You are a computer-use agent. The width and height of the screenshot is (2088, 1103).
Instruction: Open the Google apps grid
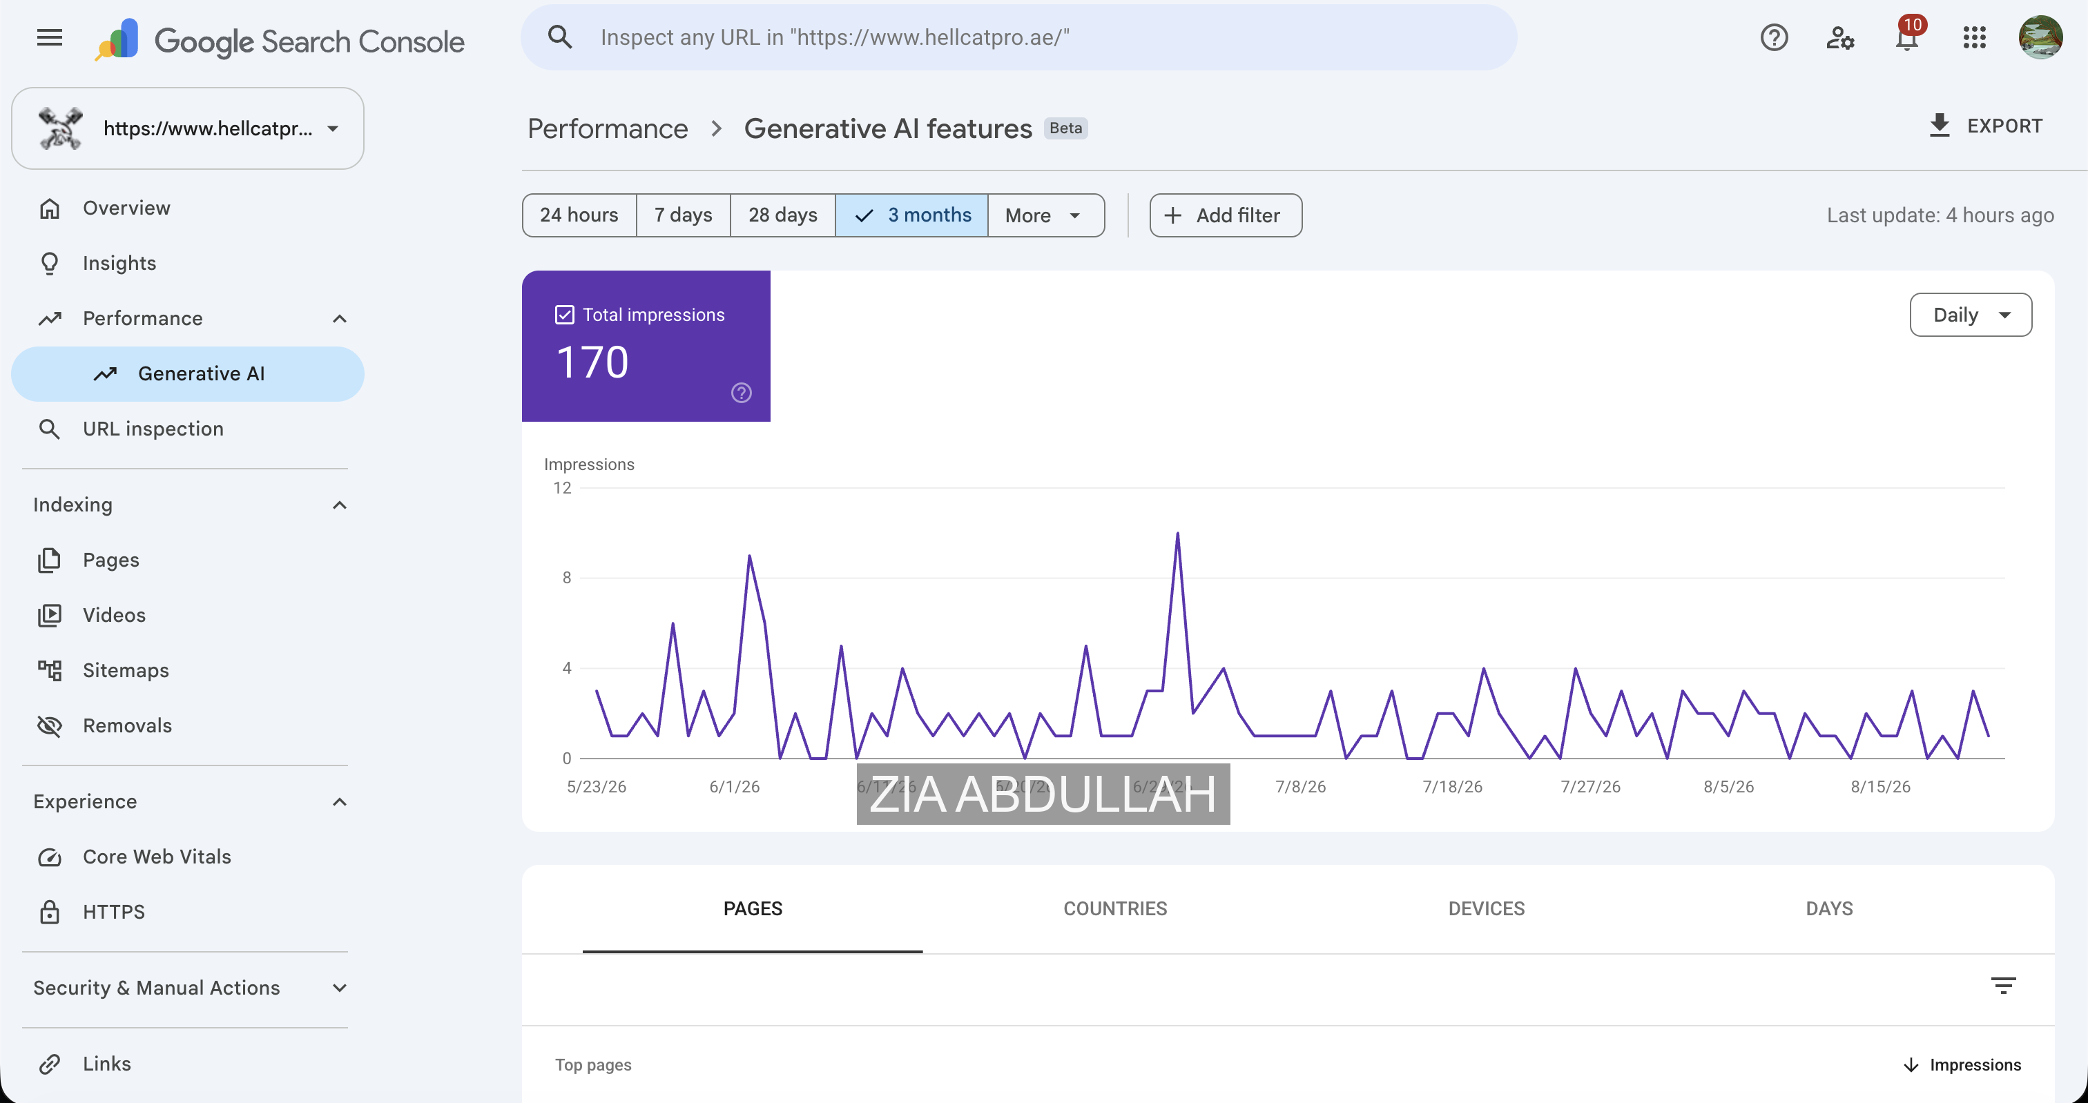(1975, 37)
